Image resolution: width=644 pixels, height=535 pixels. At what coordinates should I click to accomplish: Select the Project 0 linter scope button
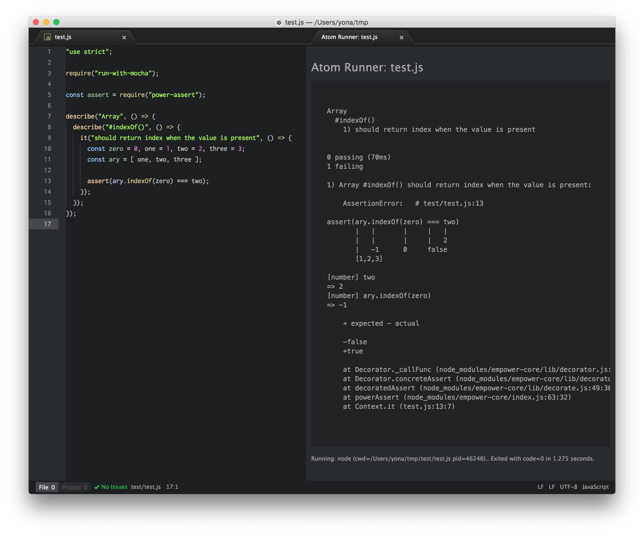[75, 487]
